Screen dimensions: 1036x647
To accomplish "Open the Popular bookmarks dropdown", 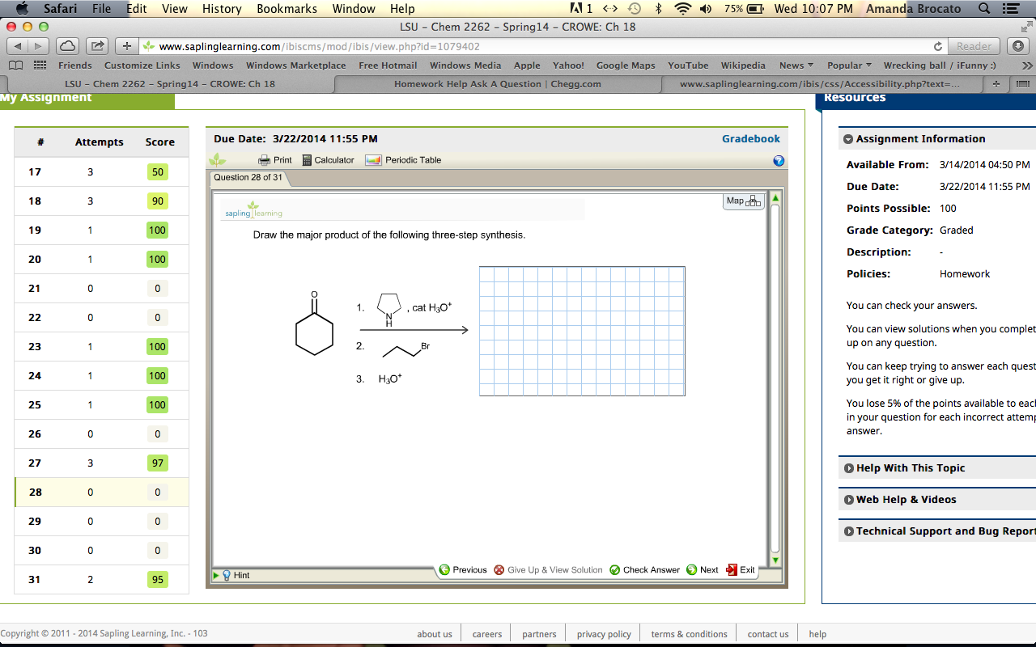I will [849, 66].
